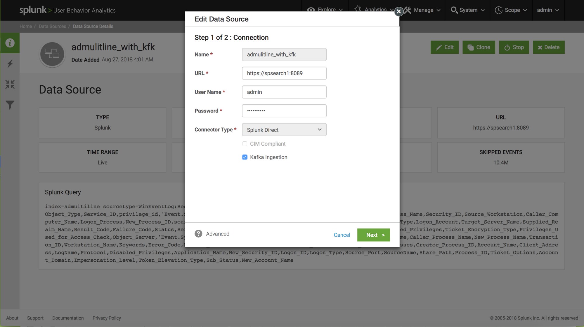This screenshot has width=584, height=327.
Task: Click the TIME RANGE value Live
Action: pos(103,163)
